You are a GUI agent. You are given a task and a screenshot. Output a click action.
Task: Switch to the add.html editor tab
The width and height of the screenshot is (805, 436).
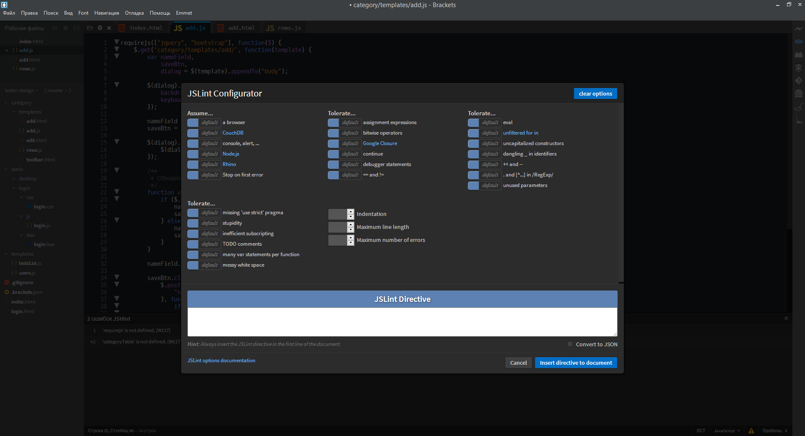coord(236,28)
